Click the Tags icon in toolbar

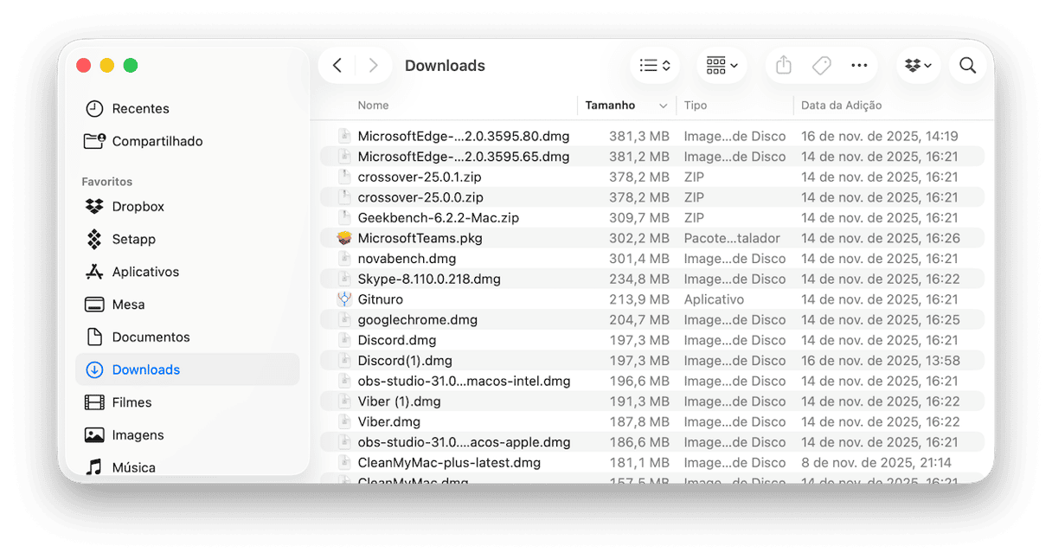[x=821, y=66]
